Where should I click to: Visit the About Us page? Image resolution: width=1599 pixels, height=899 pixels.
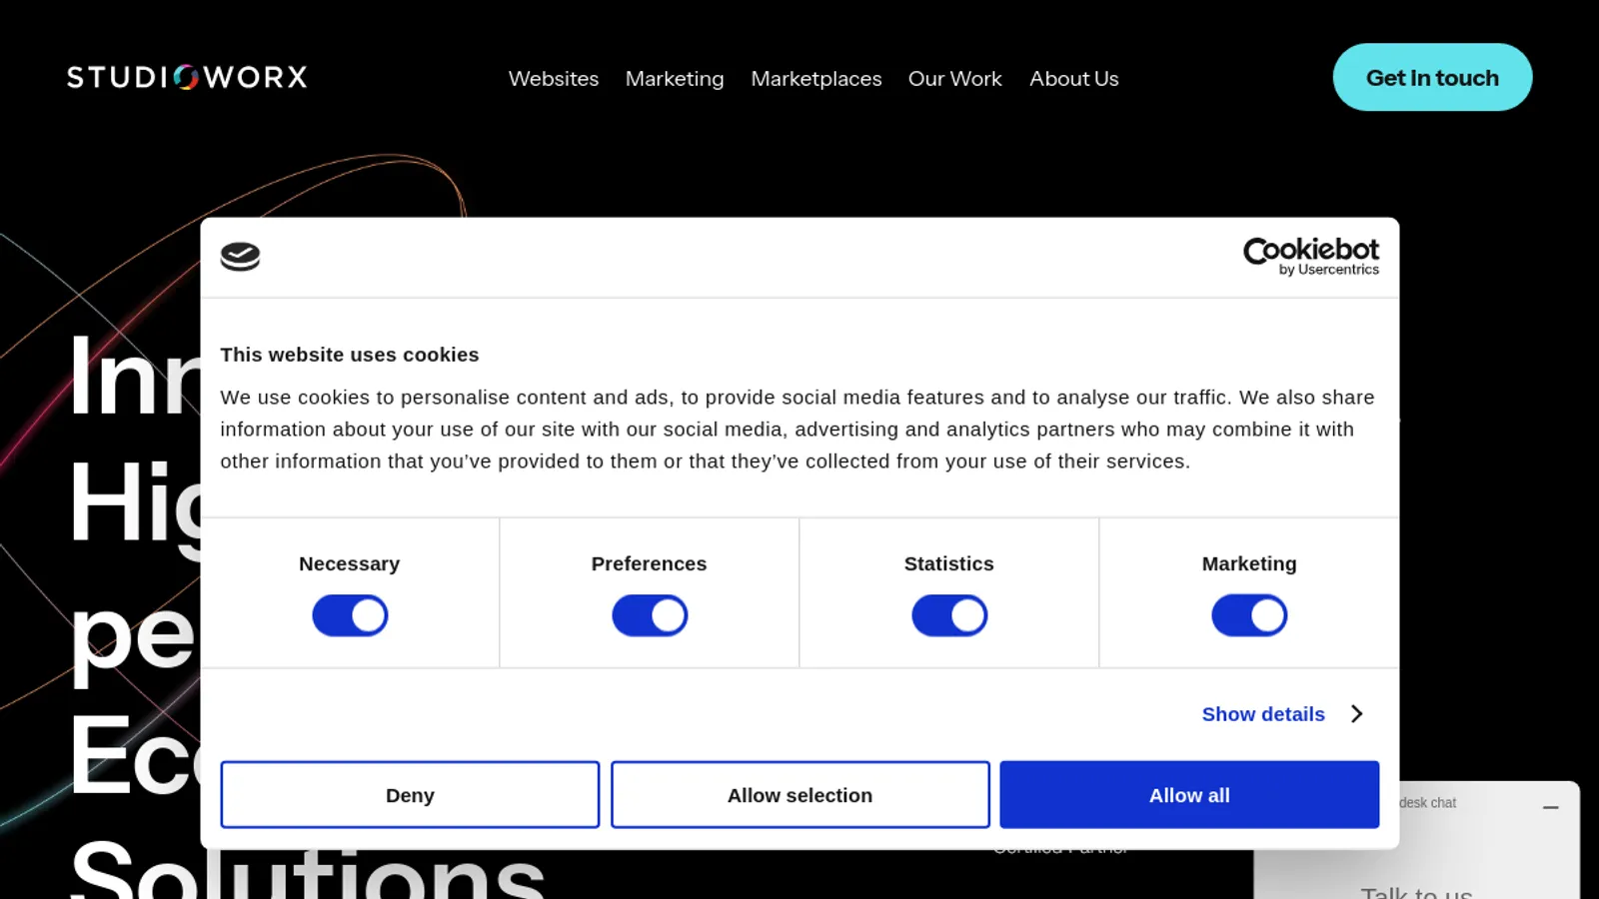pyautogui.click(x=1074, y=79)
